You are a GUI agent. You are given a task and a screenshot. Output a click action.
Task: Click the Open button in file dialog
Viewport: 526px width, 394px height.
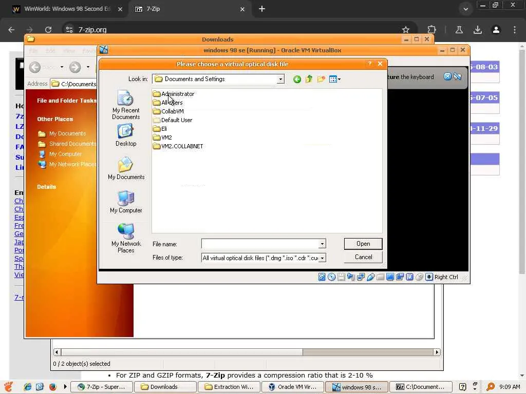tap(363, 244)
